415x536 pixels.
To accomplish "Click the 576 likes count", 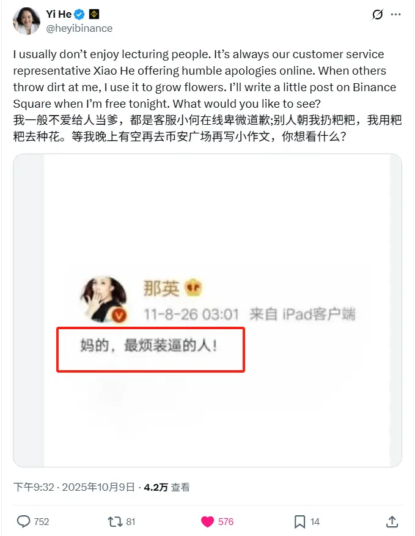I will pyautogui.click(x=226, y=522).
